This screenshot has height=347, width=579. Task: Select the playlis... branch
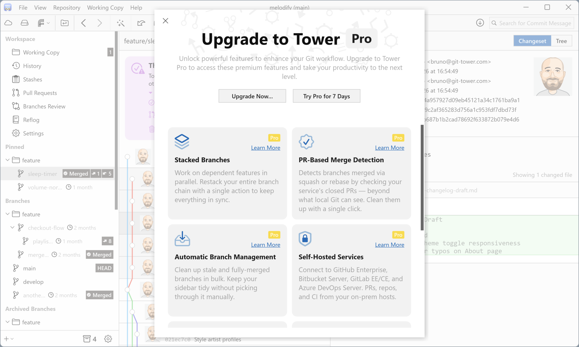[x=58, y=241]
